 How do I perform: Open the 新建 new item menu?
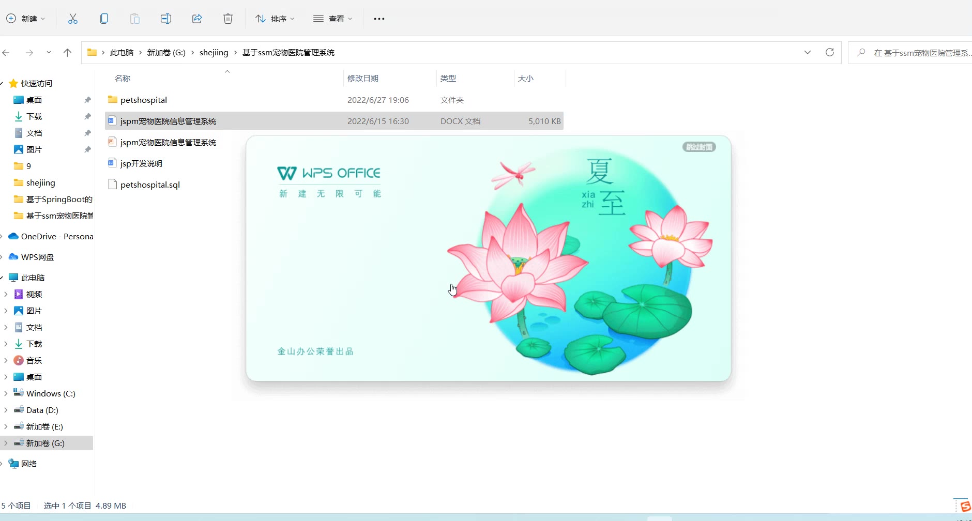[x=25, y=19]
